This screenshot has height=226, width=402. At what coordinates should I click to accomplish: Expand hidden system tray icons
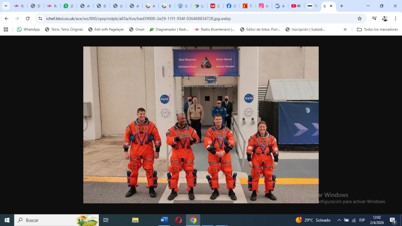pos(339,220)
